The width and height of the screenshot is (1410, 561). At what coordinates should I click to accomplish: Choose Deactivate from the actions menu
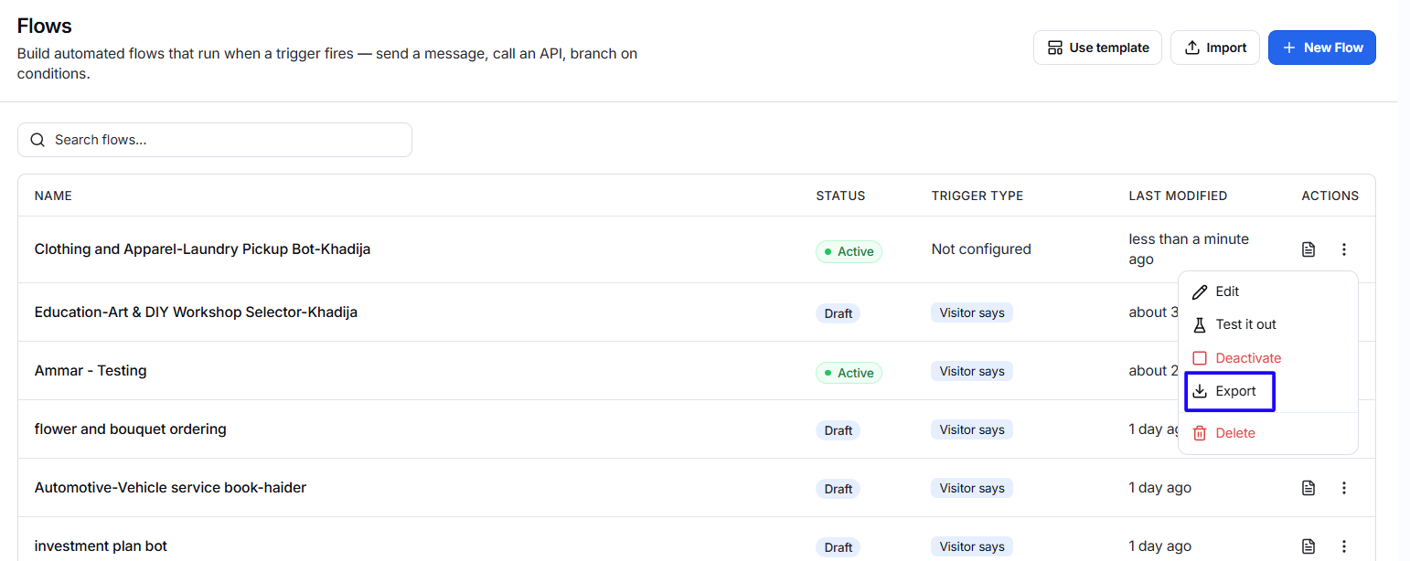click(x=1268, y=358)
